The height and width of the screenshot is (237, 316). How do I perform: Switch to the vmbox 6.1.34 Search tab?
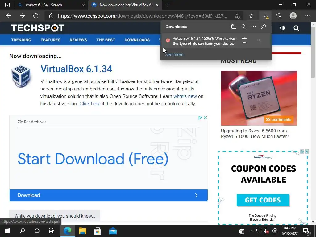[52, 5]
